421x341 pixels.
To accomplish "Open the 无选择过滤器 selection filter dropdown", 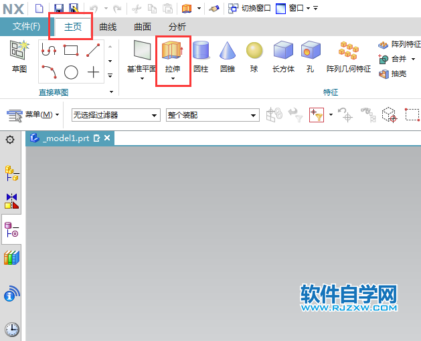I will coord(115,115).
